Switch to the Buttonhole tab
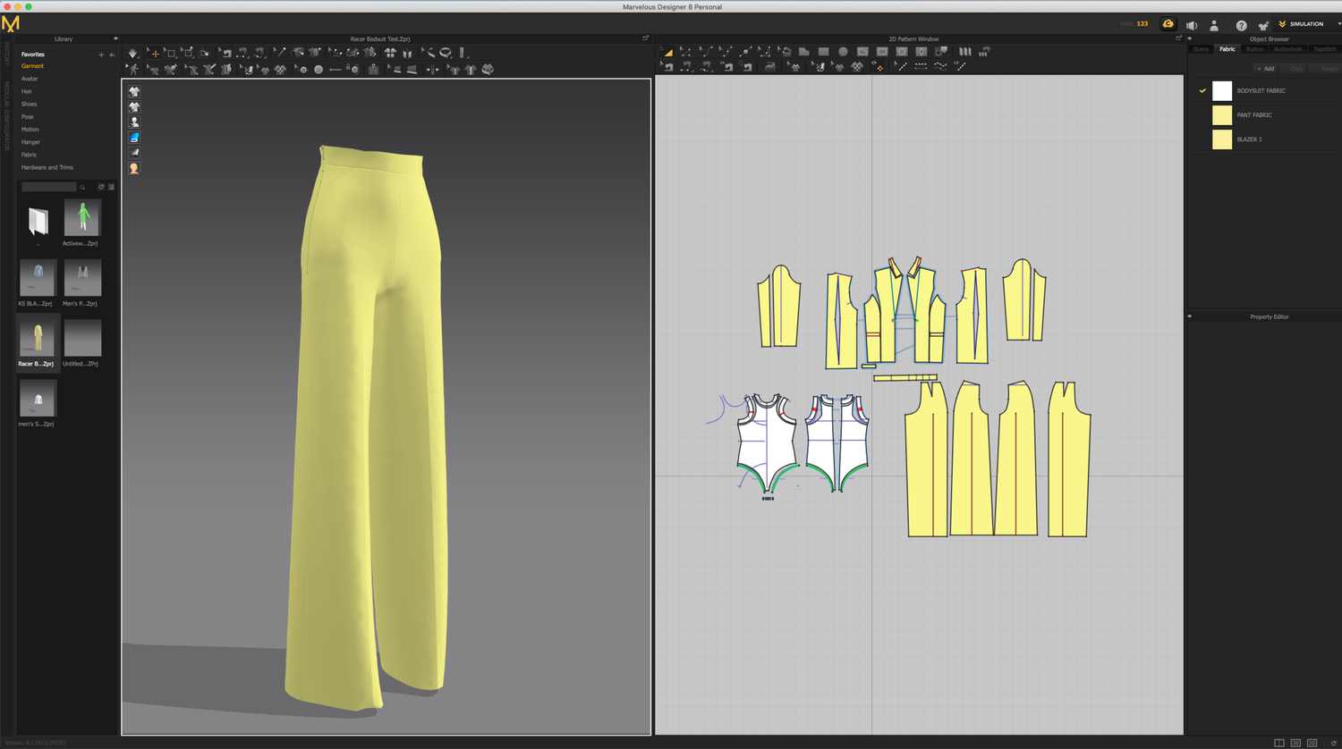The width and height of the screenshot is (1342, 749). (1288, 49)
